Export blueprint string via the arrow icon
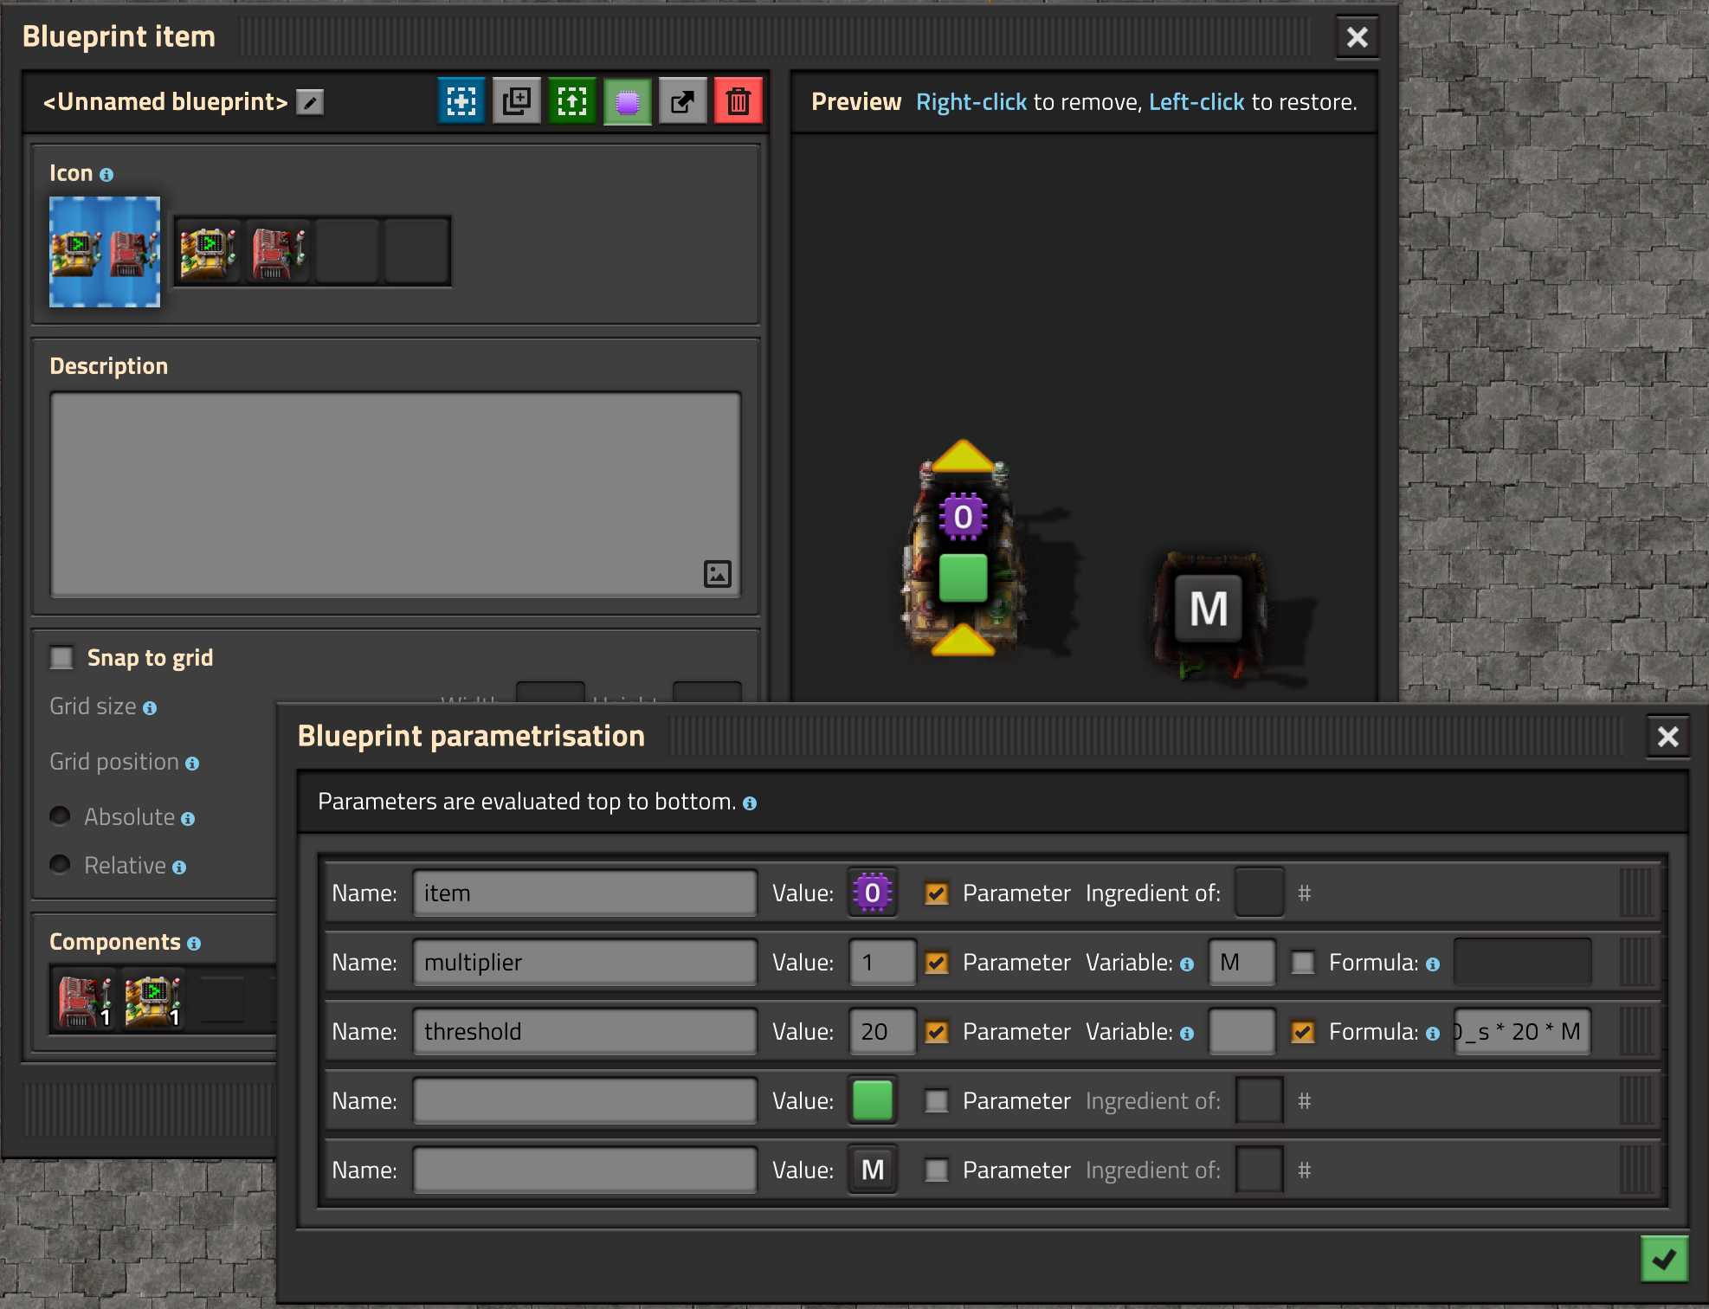This screenshot has width=1709, height=1309. [682, 100]
